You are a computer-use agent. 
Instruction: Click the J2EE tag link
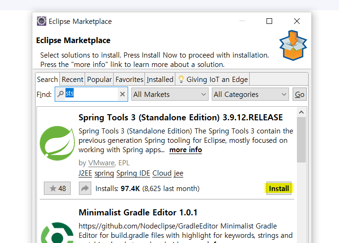(x=85, y=173)
